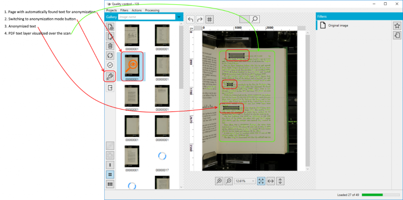Open the Processing menu
The width and height of the screenshot is (403, 200).
[x=152, y=10]
